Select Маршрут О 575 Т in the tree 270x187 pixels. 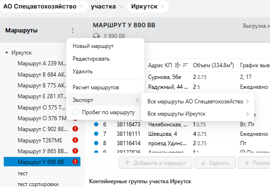[x=42, y=108]
